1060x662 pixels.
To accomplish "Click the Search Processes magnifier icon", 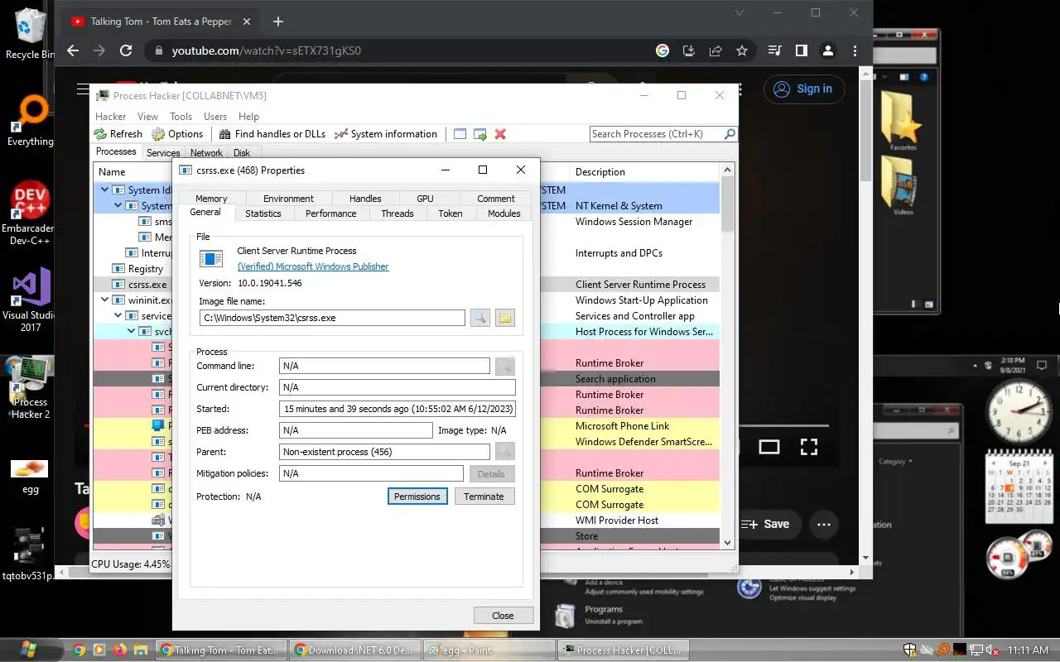I will 730,134.
